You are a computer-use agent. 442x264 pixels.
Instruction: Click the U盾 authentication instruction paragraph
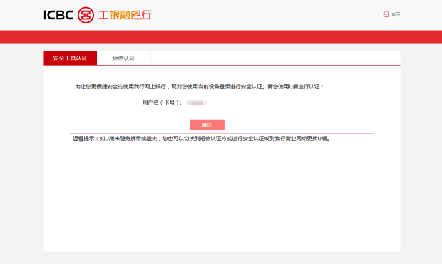pos(200,86)
